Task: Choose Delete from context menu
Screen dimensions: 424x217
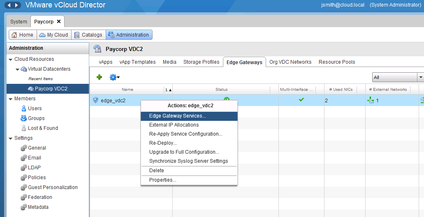Action: 189,171
